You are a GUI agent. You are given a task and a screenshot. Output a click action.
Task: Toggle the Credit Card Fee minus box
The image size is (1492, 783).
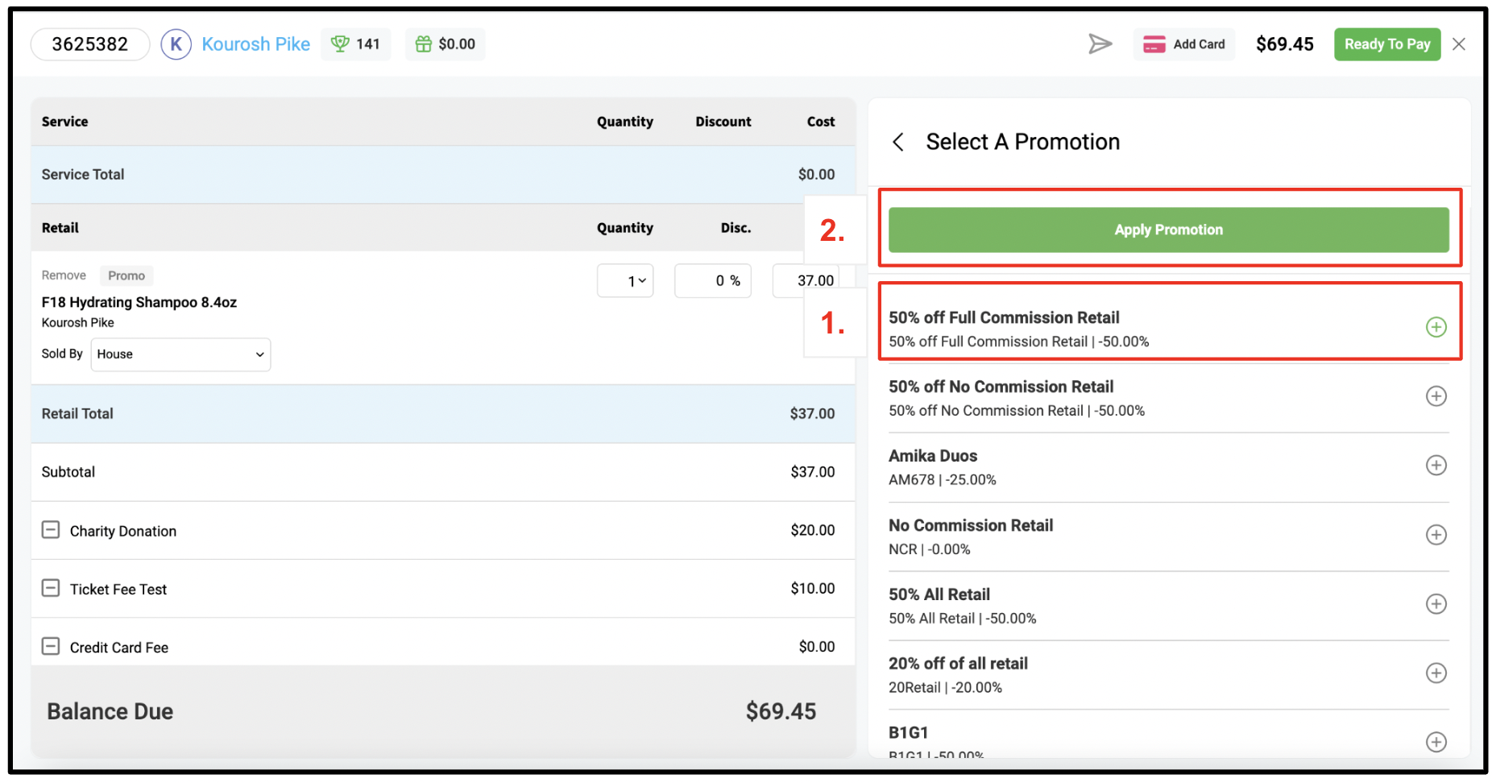click(51, 646)
